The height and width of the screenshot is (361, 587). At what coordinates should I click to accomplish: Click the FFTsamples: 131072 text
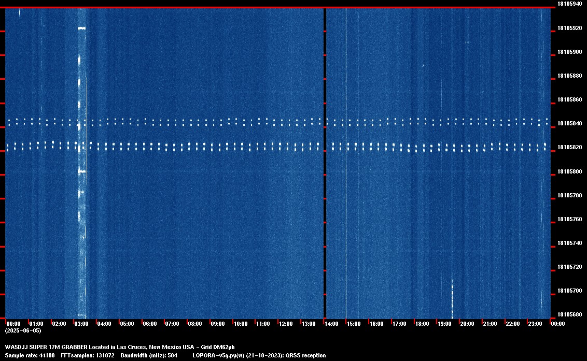(88, 355)
